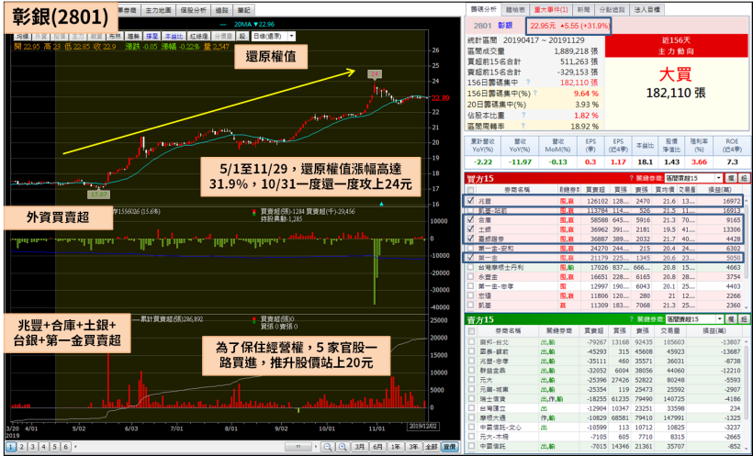
Task: Sort by 買賣超 column in 買方15 table
Action: pos(593,190)
